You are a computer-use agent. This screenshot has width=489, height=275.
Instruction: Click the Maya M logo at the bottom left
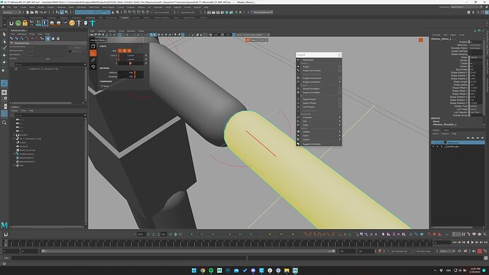tap(4, 225)
